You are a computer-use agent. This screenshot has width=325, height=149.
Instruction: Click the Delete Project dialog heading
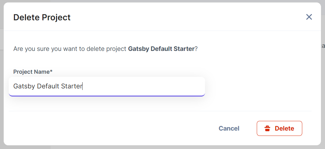(x=42, y=17)
